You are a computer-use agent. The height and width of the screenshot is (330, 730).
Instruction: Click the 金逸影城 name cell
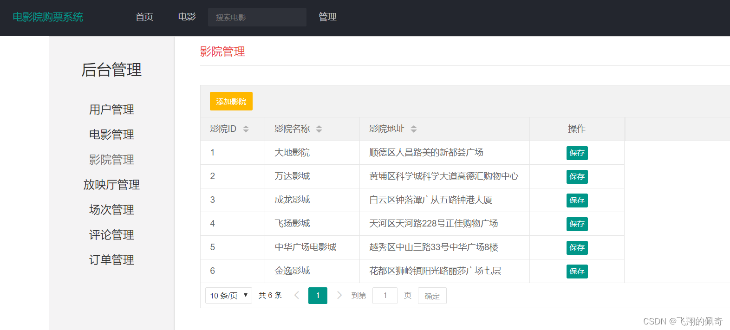tap(313, 271)
